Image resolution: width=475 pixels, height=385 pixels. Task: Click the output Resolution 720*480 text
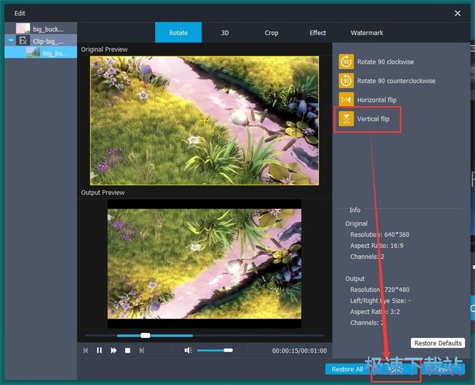(379, 290)
